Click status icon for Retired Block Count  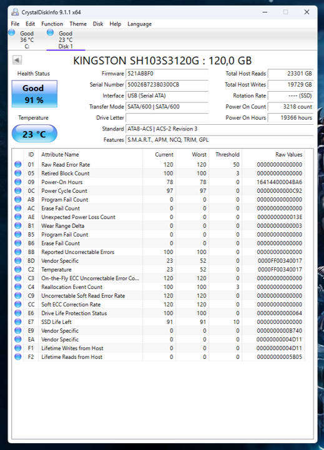click(18, 173)
